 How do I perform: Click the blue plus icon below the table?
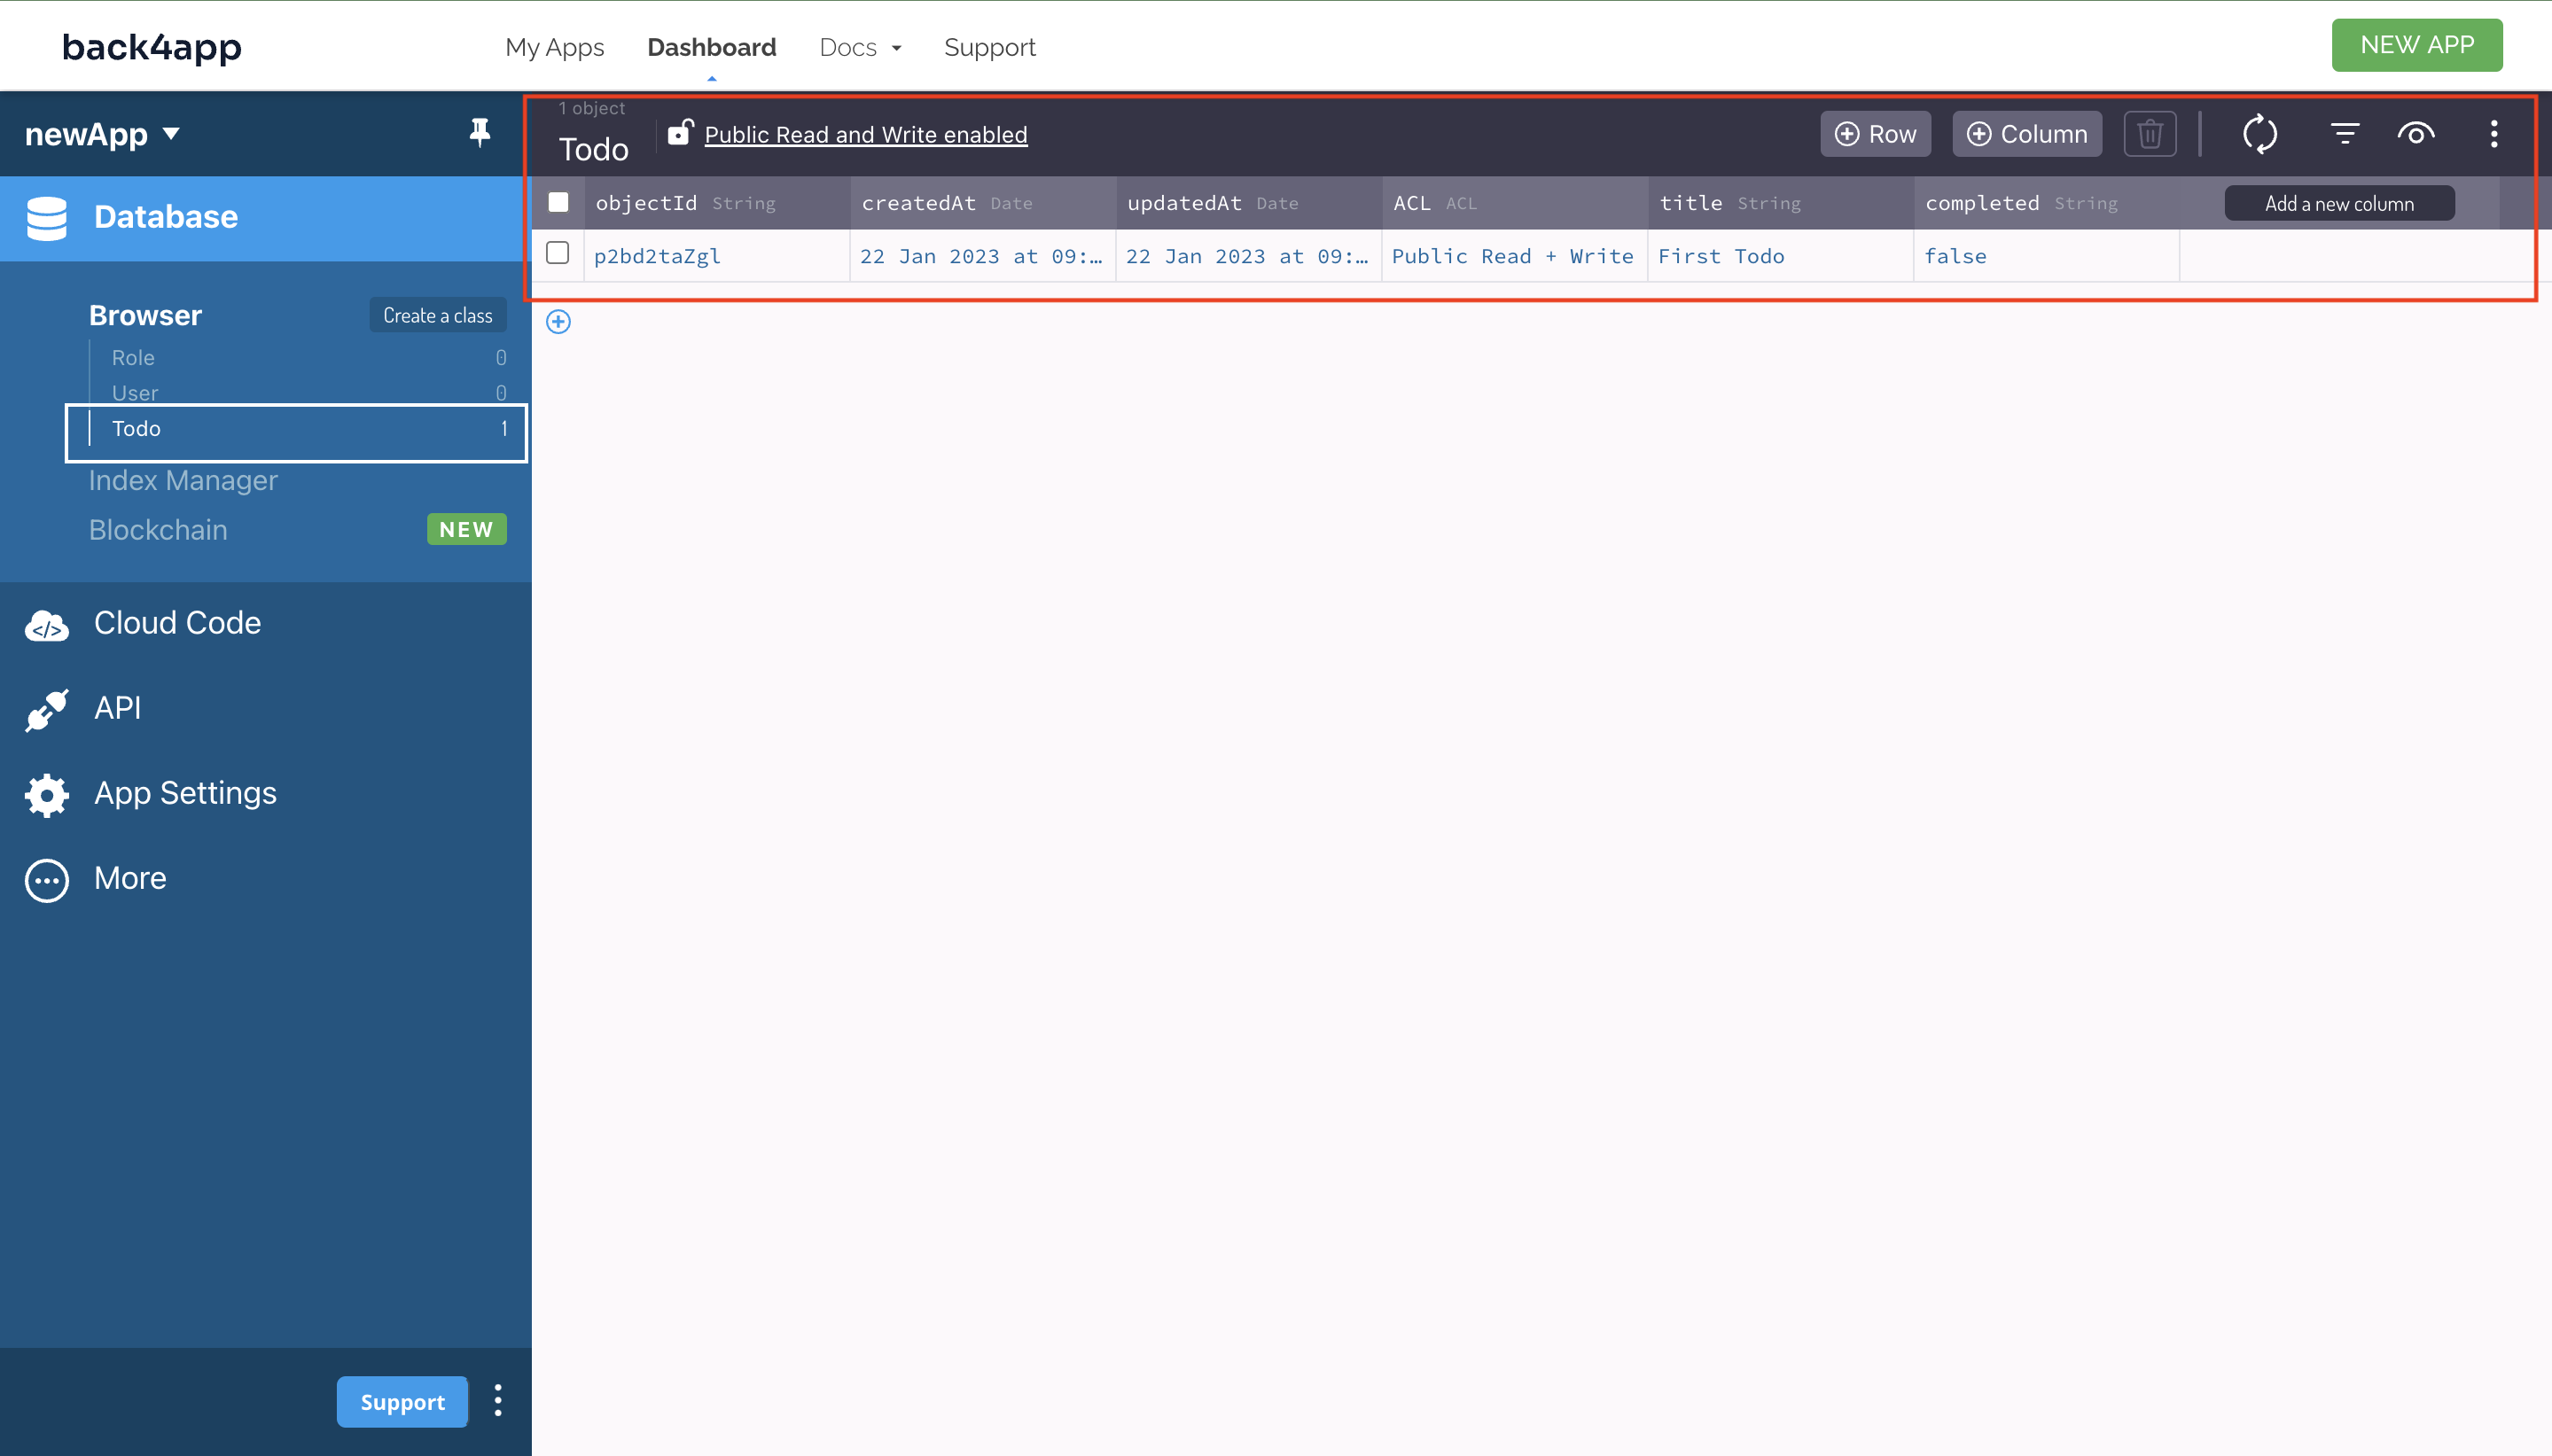pyautogui.click(x=559, y=321)
